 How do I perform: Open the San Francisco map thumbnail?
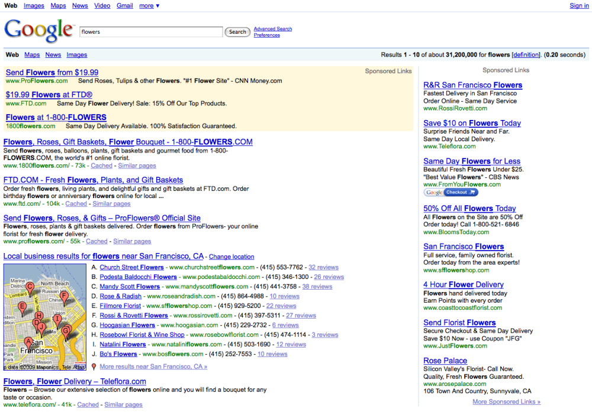(x=45, y=317)
